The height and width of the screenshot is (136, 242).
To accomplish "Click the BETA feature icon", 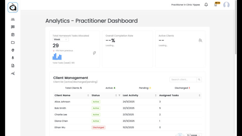I will point(216,5).
